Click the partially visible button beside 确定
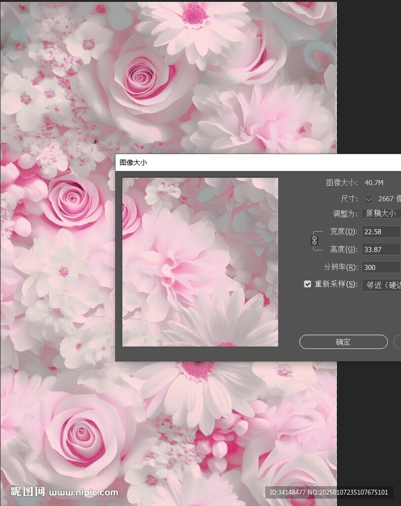401x506 pixels. point(397,342)
